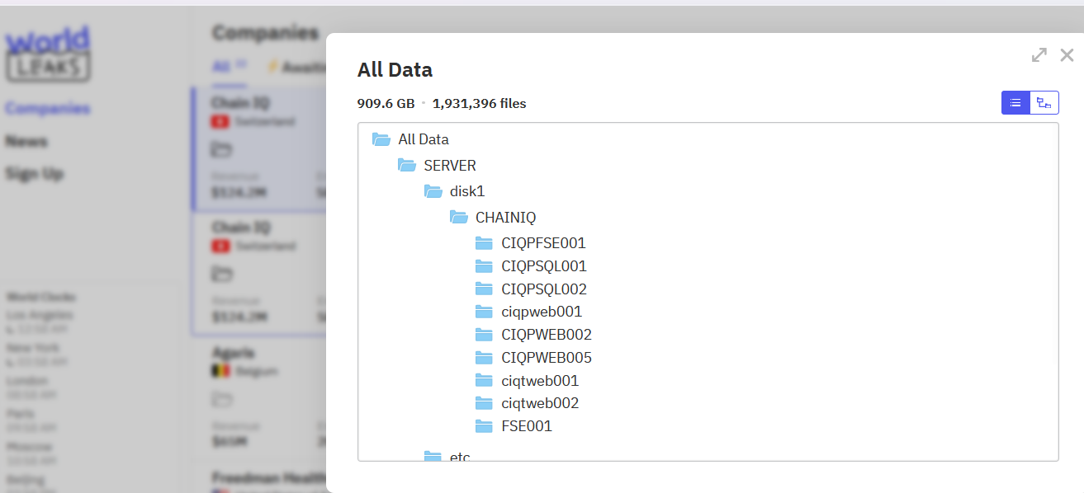1084x493 pixels.
Task: Click the 909.6 GB size text
Action: click(x=386, y=103)
